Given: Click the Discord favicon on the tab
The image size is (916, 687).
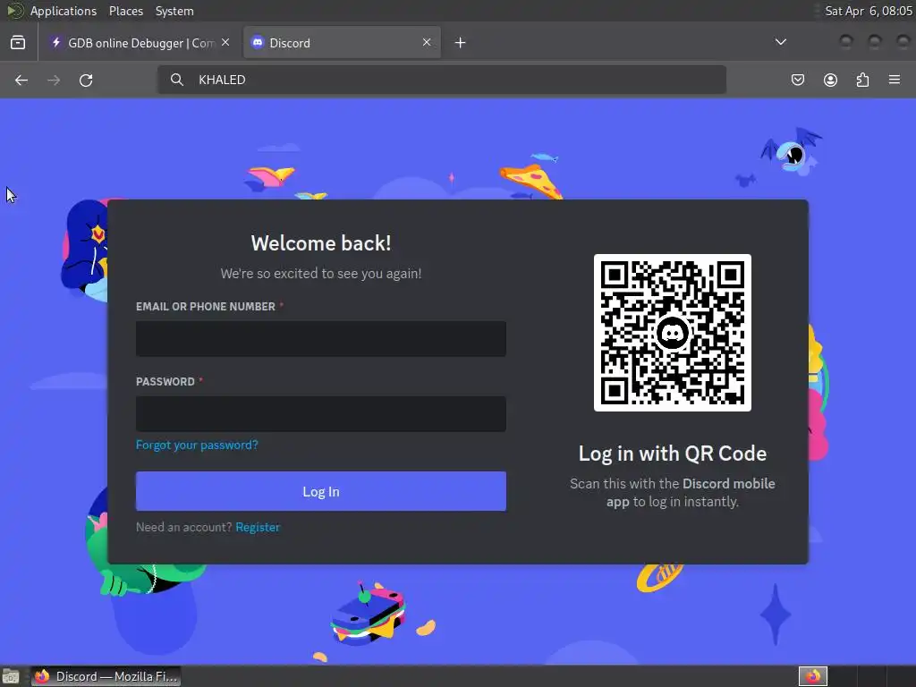Looking at the screenshot, I should point(257,42).
